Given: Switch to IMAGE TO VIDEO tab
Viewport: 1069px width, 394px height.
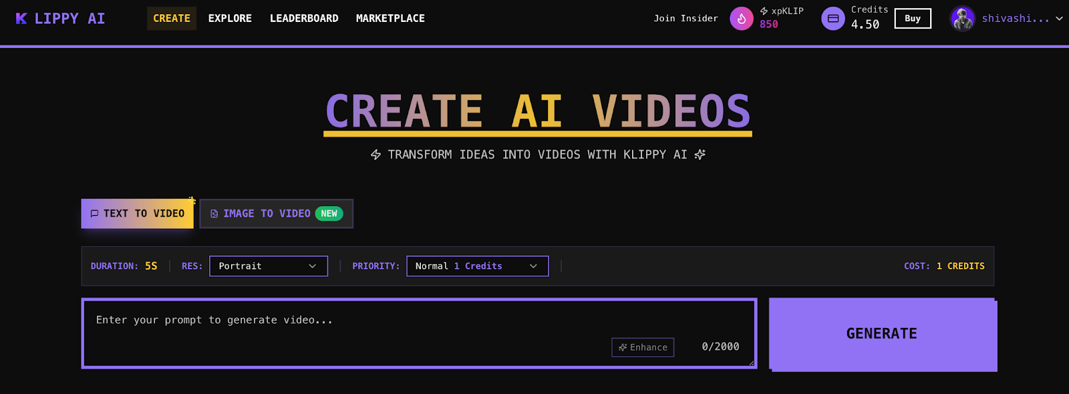Looking at the screenshot, I should tap(276, 213).
